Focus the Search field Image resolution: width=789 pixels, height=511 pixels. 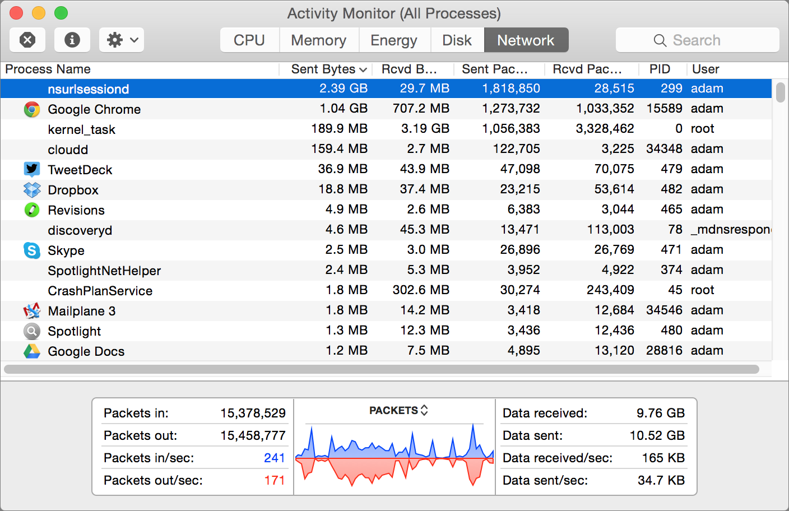point(698,40)
